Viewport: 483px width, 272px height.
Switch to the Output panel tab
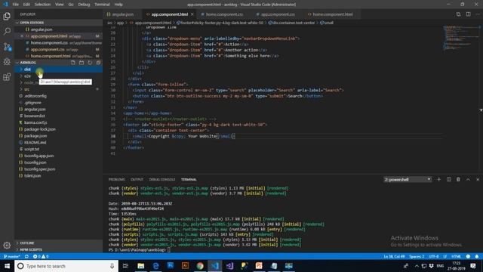[137, 180]
